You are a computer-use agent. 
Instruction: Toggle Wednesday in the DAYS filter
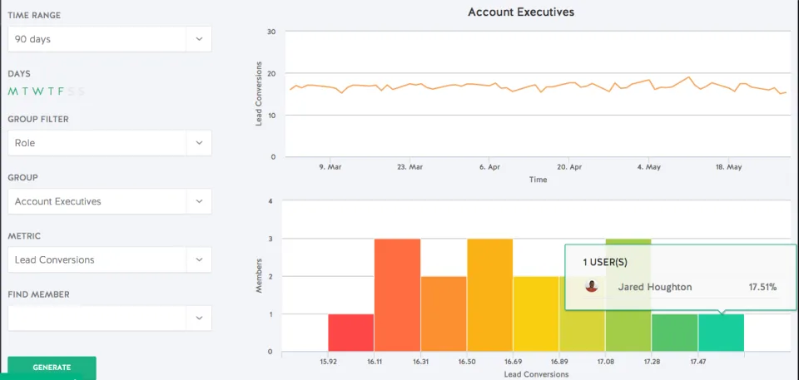point(37,91)
